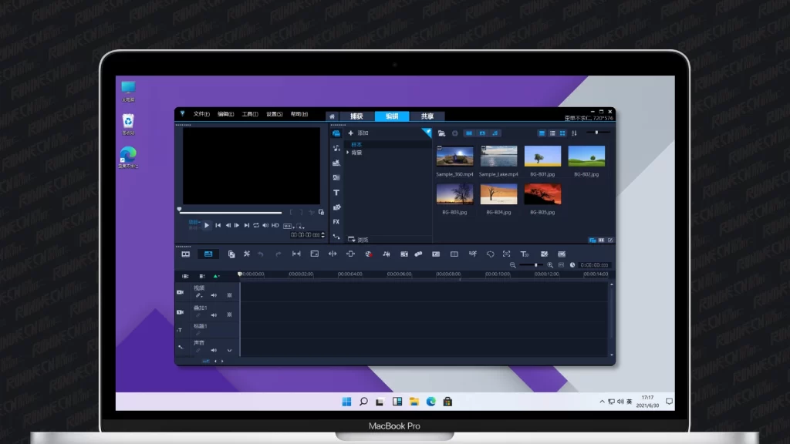
Task: Open the 文件 (File) menu
Action: (201, 114)
